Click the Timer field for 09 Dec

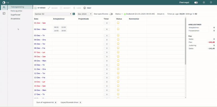tap(107, 61)
